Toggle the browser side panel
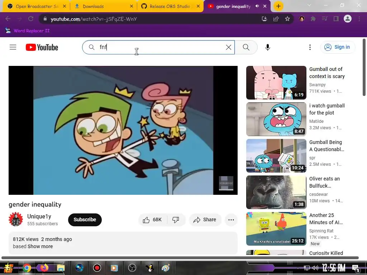This screenshot has height=275, width=367. pyautogui.click(x=336, y=19)
